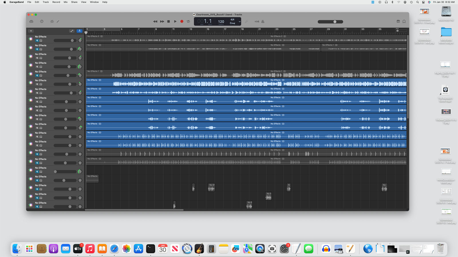Mute the first No Effects track
This screenshot has height=257, width=458.
tap(37, 41)
